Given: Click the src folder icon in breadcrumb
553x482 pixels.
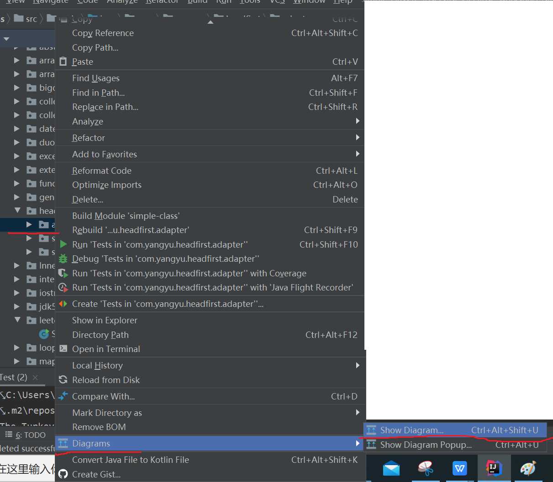Looking at the screenshot, I should [x=19, y=18].
